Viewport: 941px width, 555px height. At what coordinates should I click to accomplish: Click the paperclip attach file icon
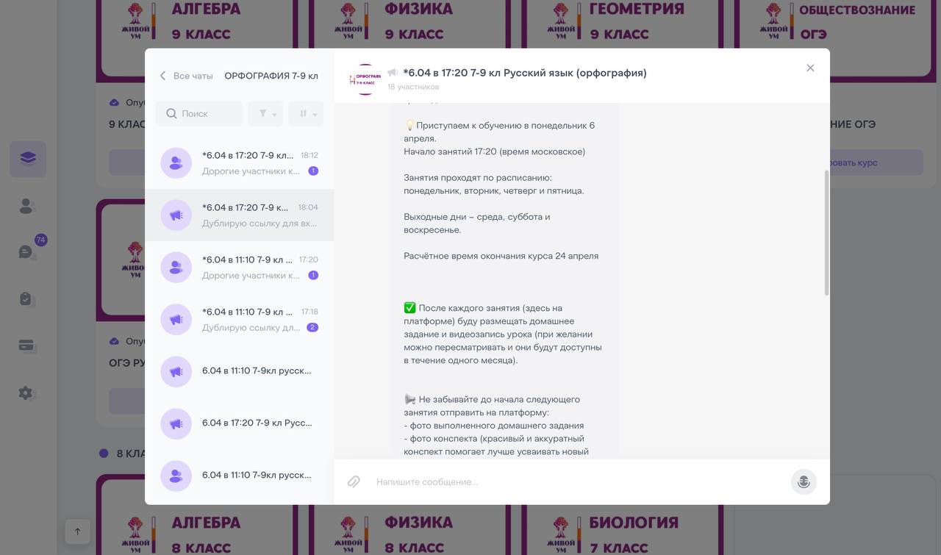coord(354,481)
